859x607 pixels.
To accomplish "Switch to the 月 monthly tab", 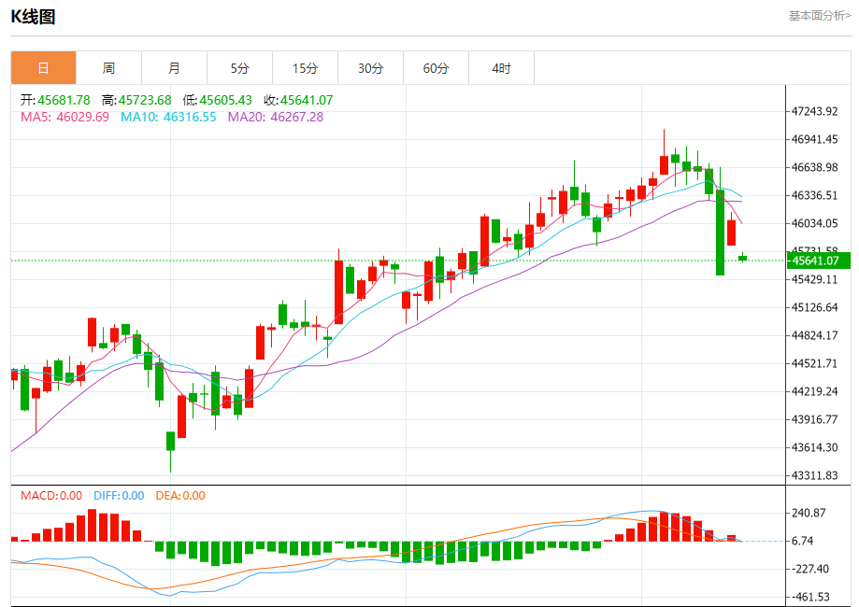I will click(174, 68).
